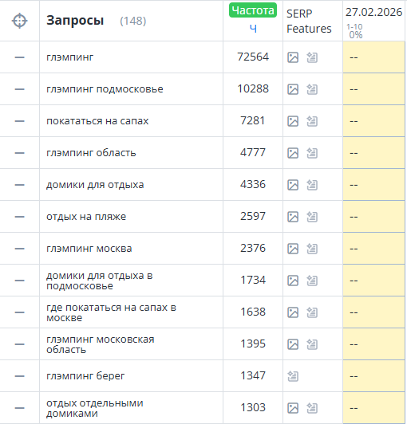Click snippet icon for глэмпинг москва
407x424 pixels.
click(x=312, y=249)
